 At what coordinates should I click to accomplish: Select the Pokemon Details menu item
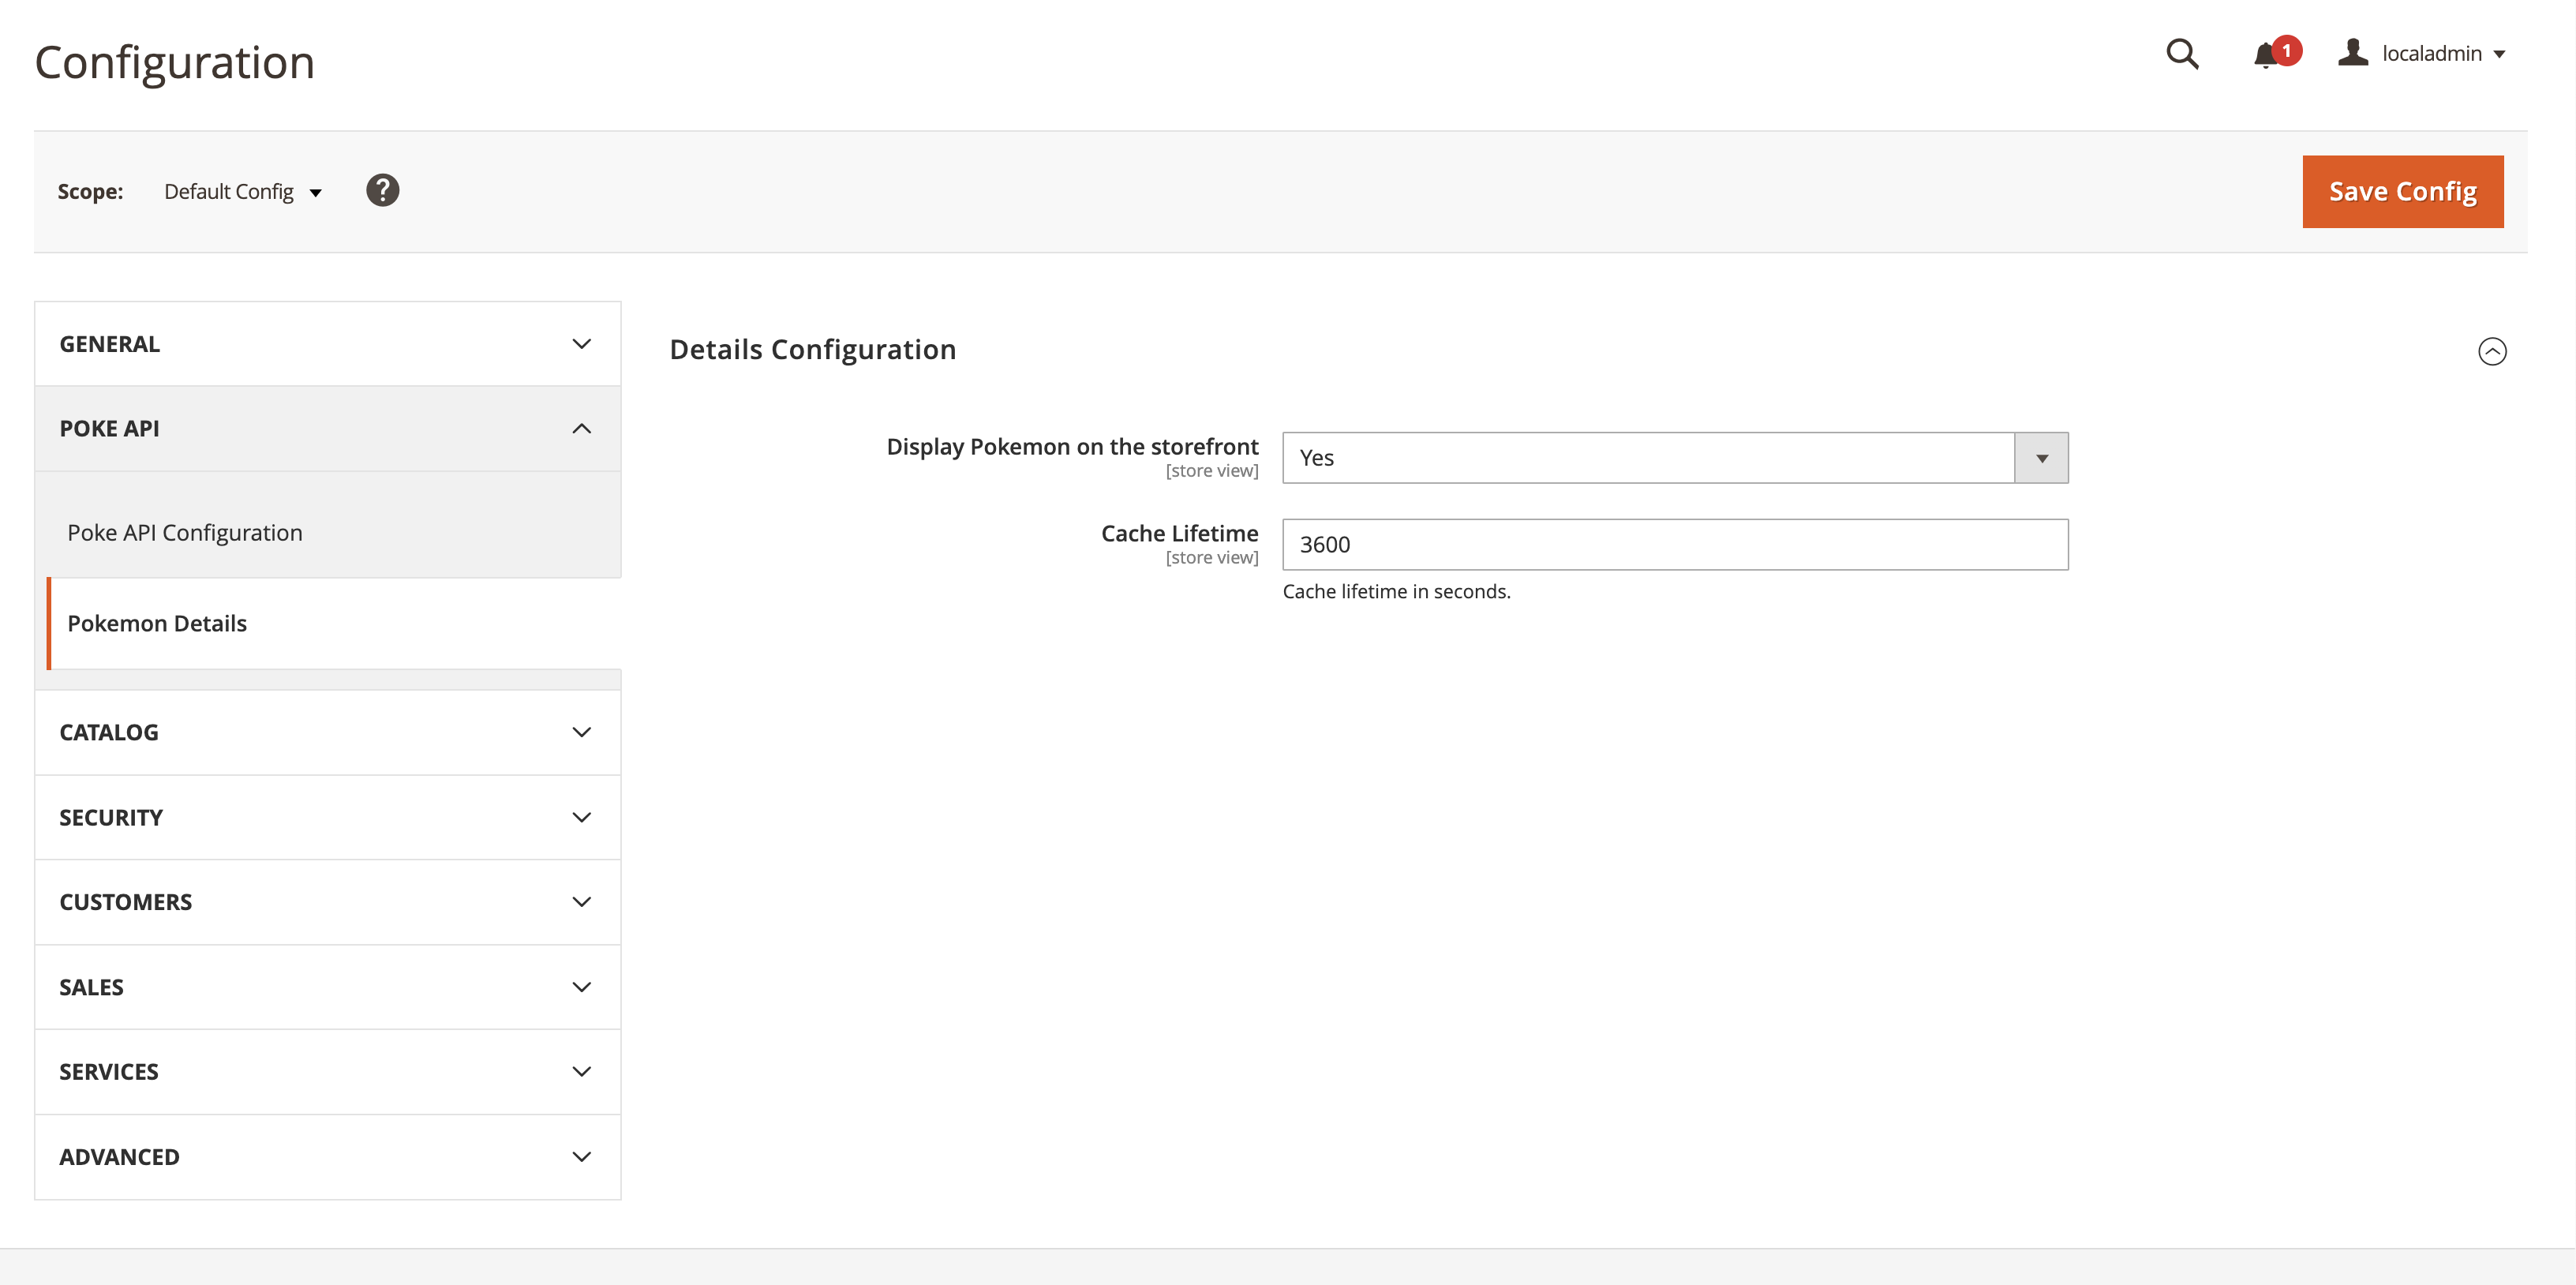point(158,623)
